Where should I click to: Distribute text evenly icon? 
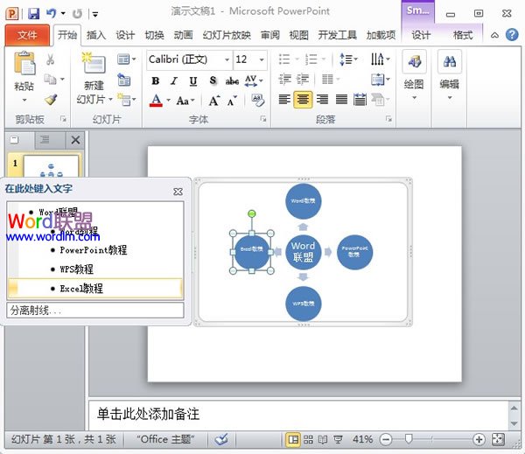click(x=360, y=100)
